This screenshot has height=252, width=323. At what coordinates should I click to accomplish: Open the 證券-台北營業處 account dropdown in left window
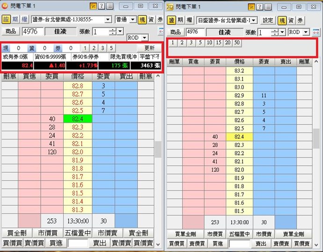72,20
